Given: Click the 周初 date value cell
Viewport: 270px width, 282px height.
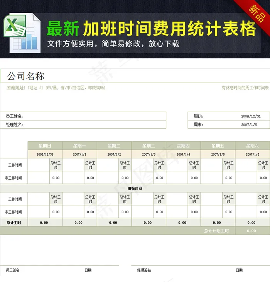Looking at the screenshot, I should click(251, 116).
